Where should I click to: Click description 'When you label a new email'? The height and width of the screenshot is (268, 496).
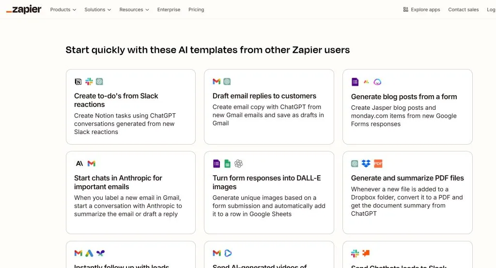[128, 206]
